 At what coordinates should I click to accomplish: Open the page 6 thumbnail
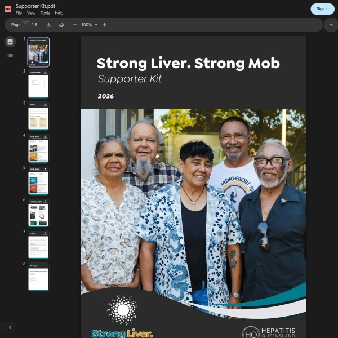[38, 213]
